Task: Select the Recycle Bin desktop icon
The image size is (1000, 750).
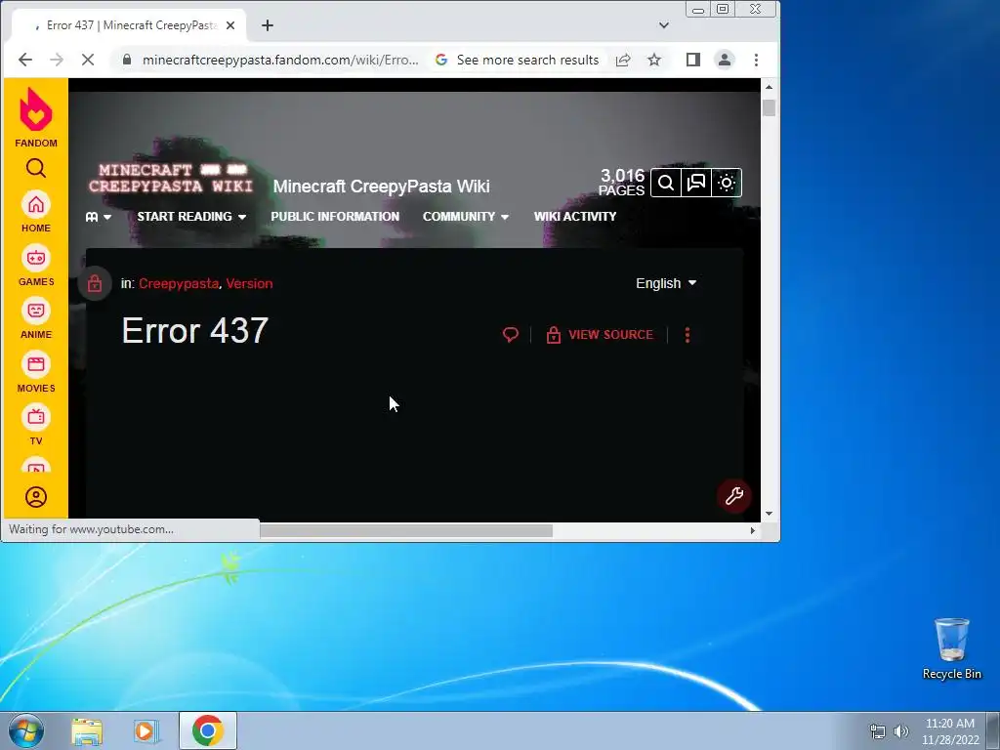Action: click(951, 648)
